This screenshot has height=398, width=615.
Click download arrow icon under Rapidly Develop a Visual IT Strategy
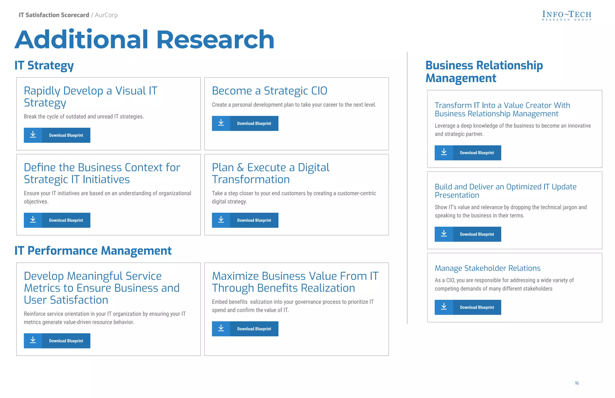pos(33,135)
